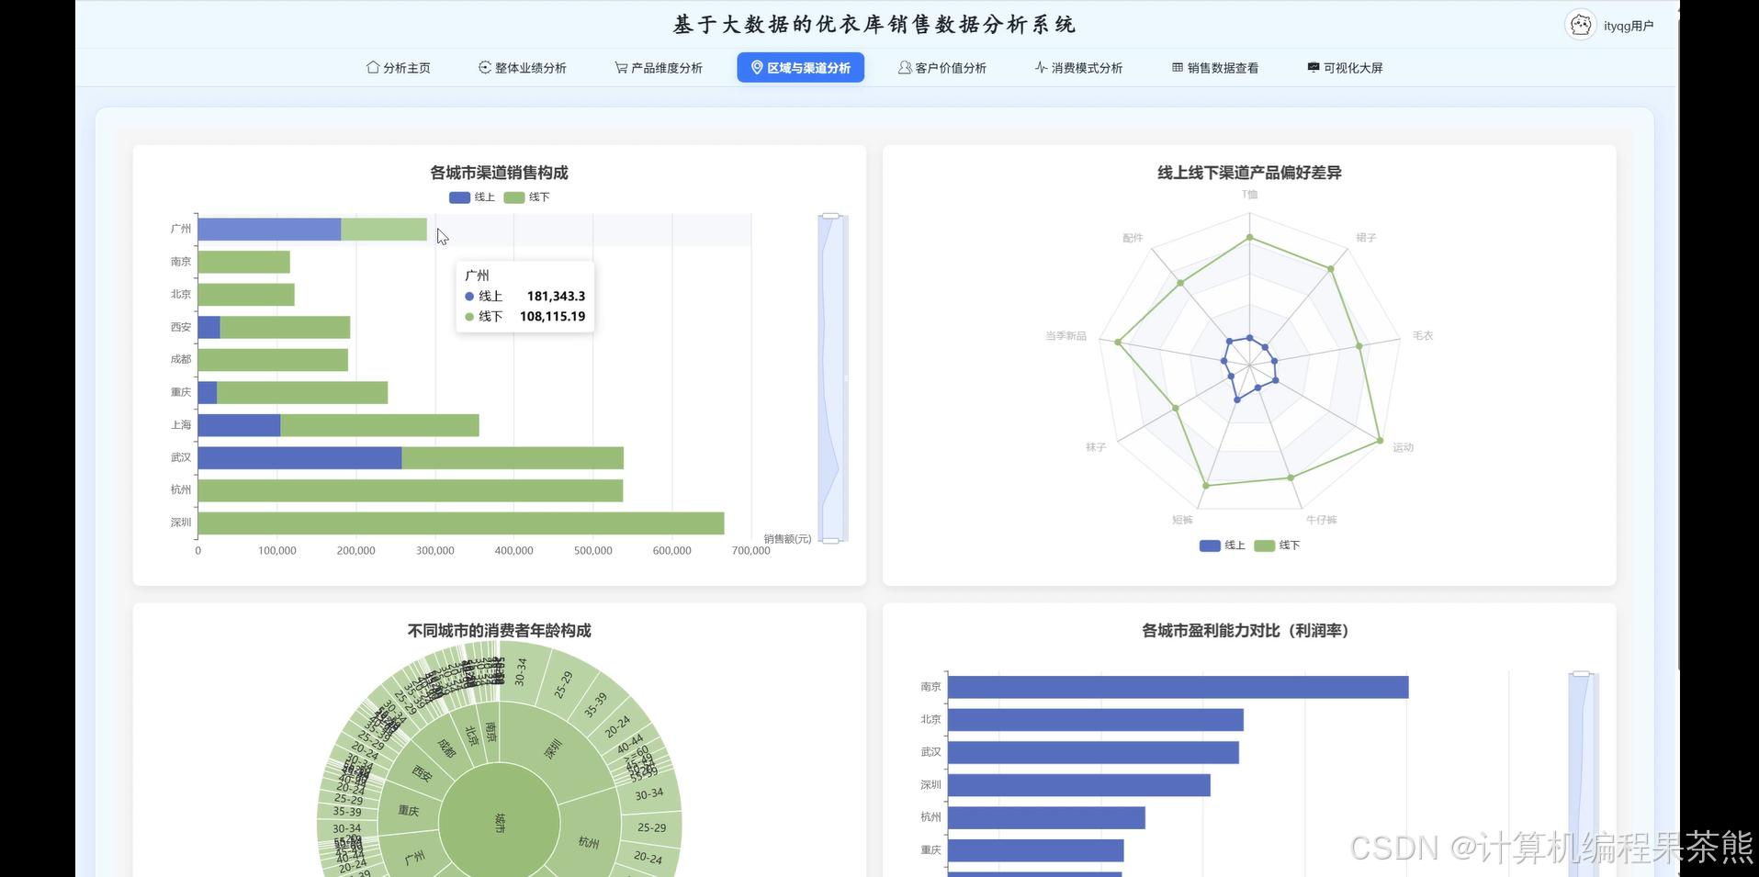1759x877 pixels.
Task: Click the 牛仔裤 radar axis label
Action: (x=1321, y=520)
